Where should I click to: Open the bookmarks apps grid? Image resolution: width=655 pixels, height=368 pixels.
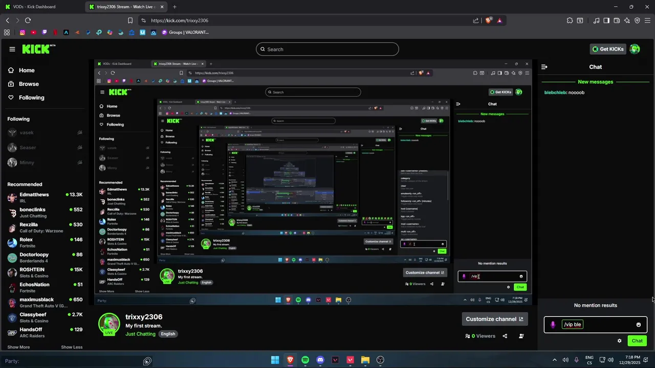[x=7, y=32]
